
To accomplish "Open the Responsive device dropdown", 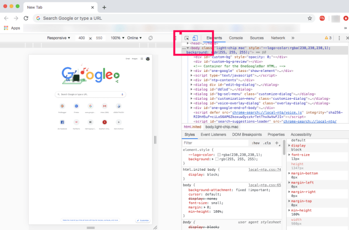I will pyautogui.click(x=59, y=38).
